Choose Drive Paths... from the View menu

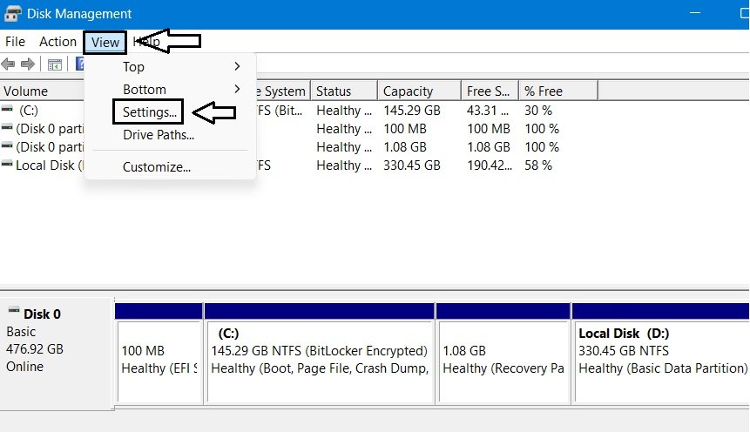(159, 135)
